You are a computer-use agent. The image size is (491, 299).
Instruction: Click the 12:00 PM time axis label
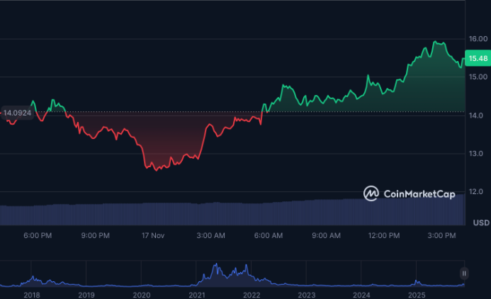click(x=383, y=235)
